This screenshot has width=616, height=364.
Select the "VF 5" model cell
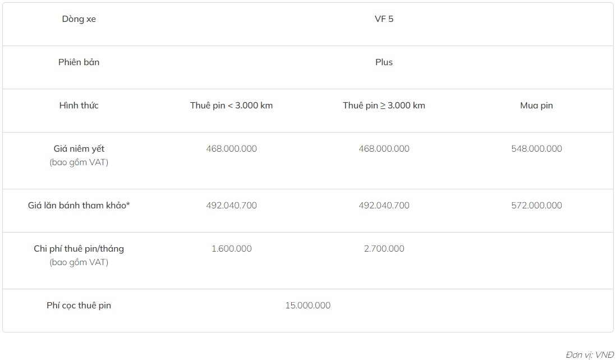[x=384, y=19]
